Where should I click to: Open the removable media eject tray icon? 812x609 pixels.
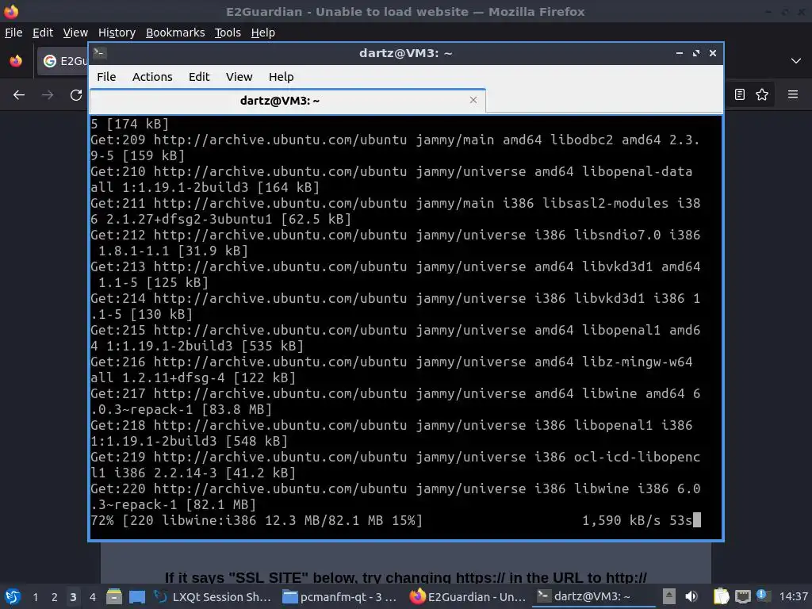tap(669, 596)
